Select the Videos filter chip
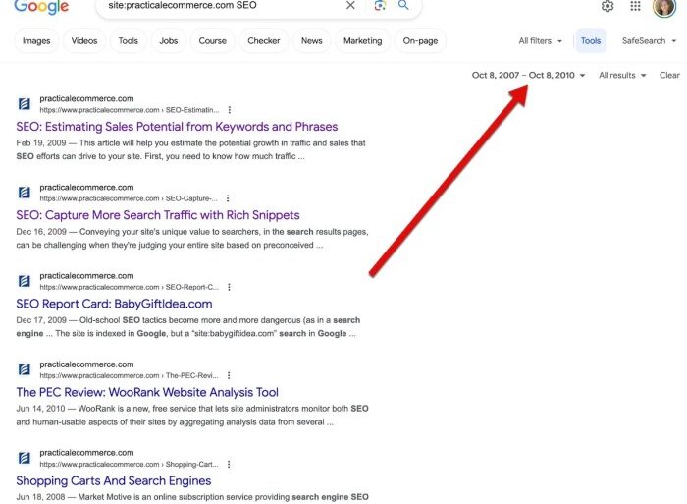 [x=84, y=41]
